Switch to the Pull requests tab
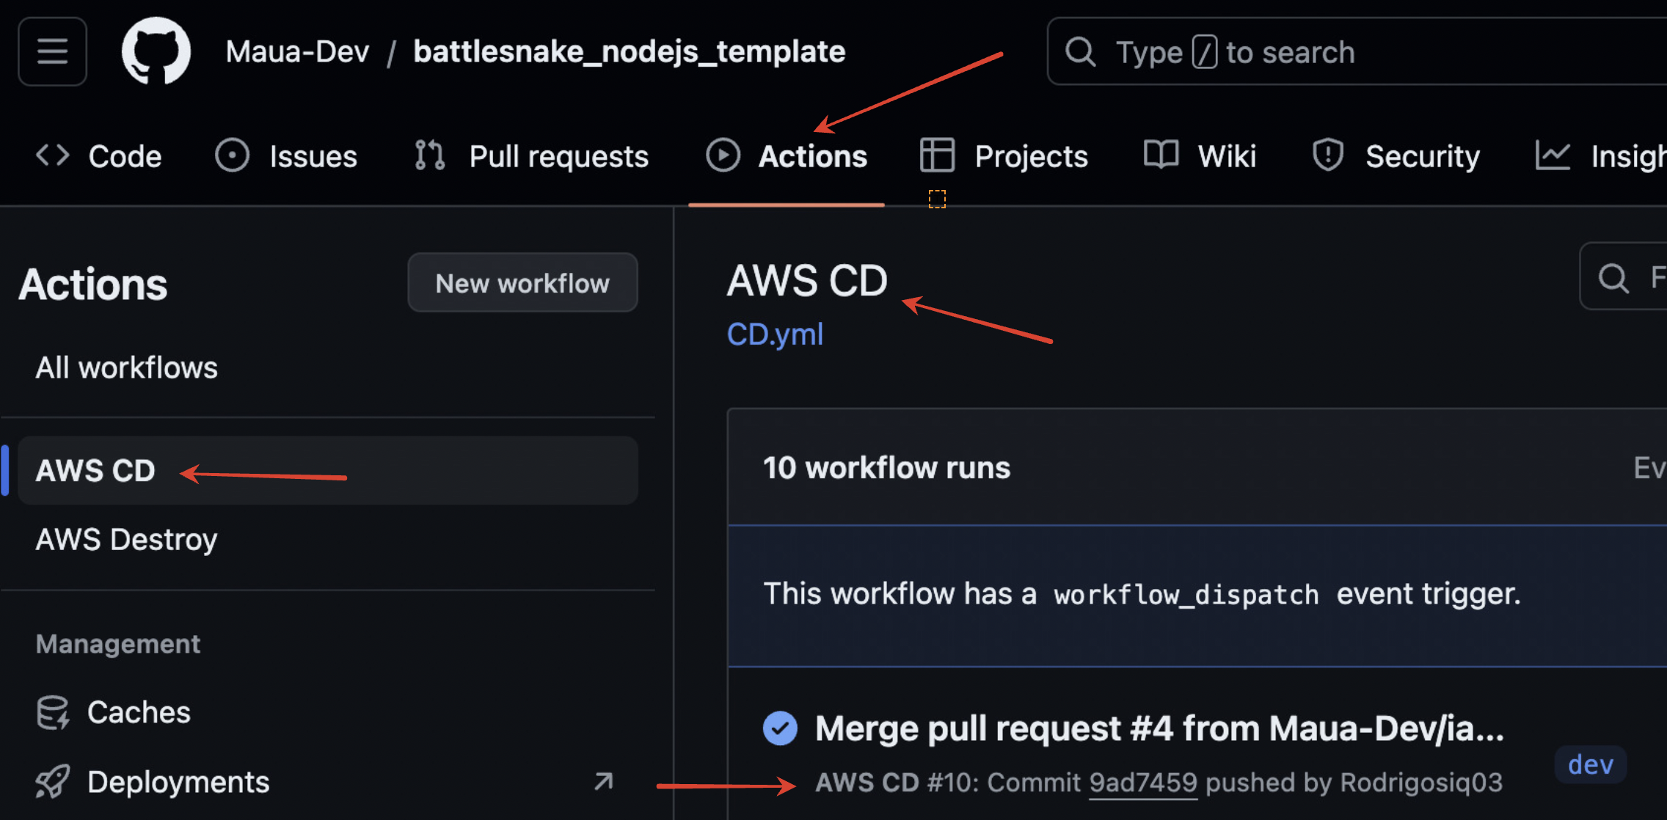This screenshot has width=1667, height=820. (x=532, y=156)
